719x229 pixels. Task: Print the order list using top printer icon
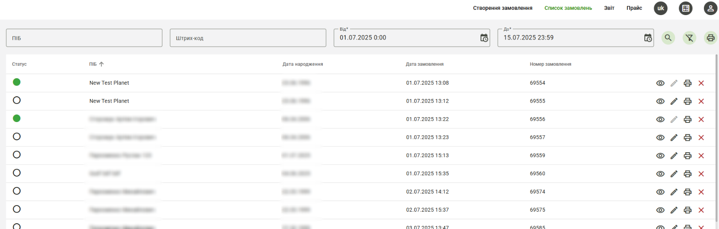pos(711,38)
